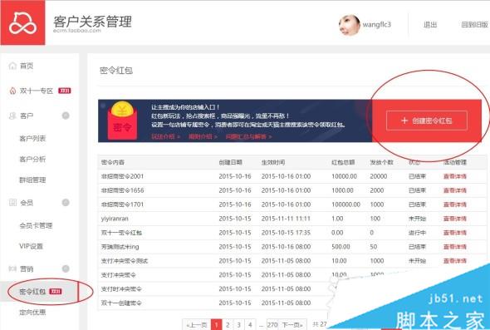
Task: Collapse the 客户 section with its round toggle
Action: 66,116
